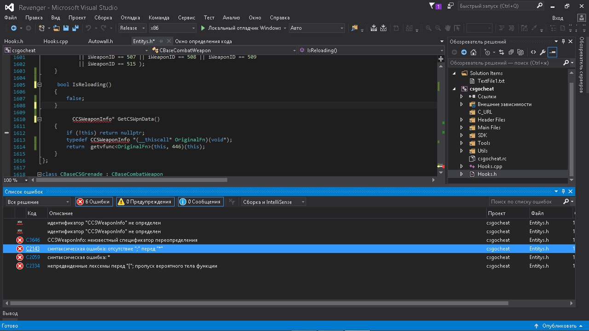Screen dimensions: 589x331
Task: Open the Release configuration dropdown
Action: (x=132, y=28)
